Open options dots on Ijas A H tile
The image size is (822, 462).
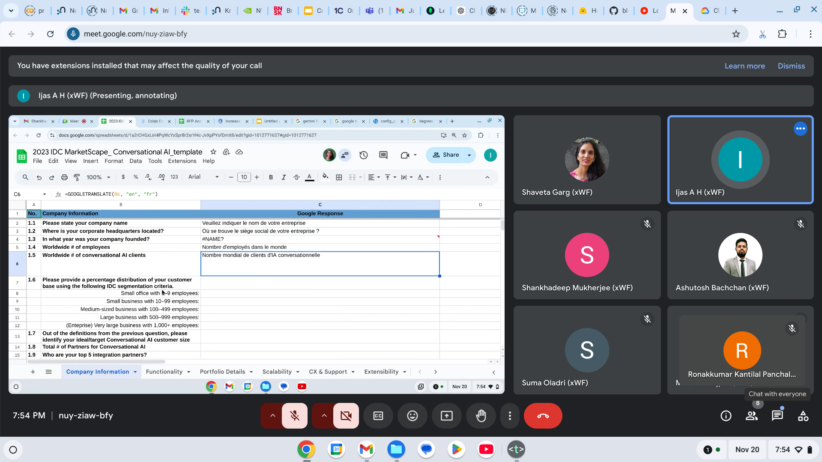coord(800,128)
